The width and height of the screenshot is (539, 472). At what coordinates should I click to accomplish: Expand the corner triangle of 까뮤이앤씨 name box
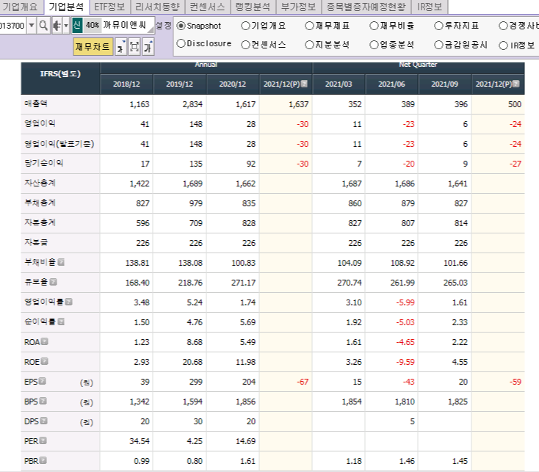(151, 29)
